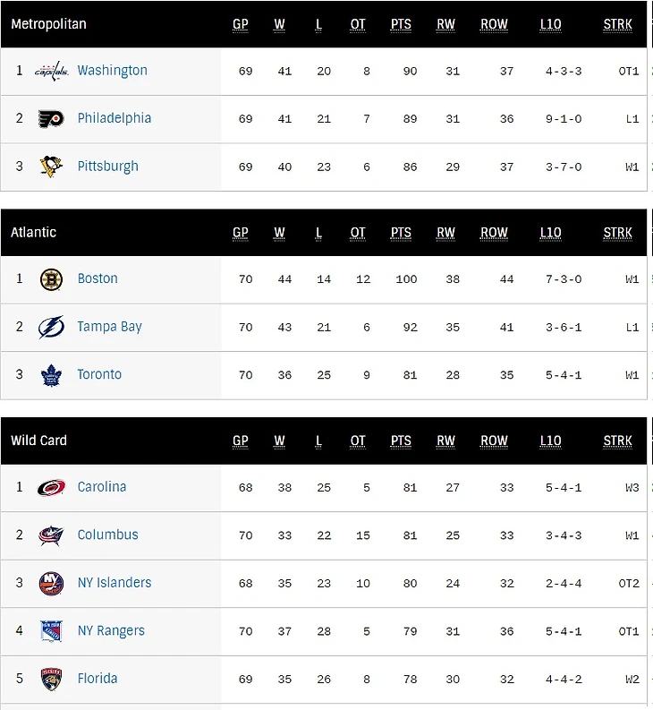Click the NY Rangers logo
The width and height of the screenshot is (653, 710).
[x=51, y=631]
